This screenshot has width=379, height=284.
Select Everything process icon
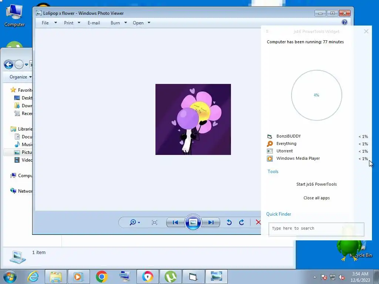tap(270, 144)
